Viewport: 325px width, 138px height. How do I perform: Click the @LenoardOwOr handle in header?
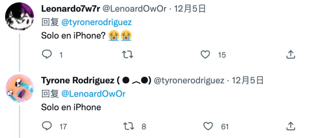[x=135, y=9]
